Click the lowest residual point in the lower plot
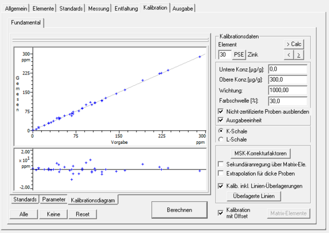This screenshot has height=233, width=329. click(71, 179)
